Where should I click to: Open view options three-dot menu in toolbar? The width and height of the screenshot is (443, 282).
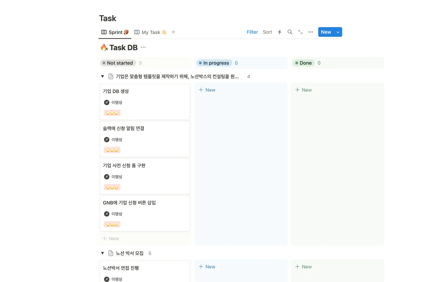310,32
